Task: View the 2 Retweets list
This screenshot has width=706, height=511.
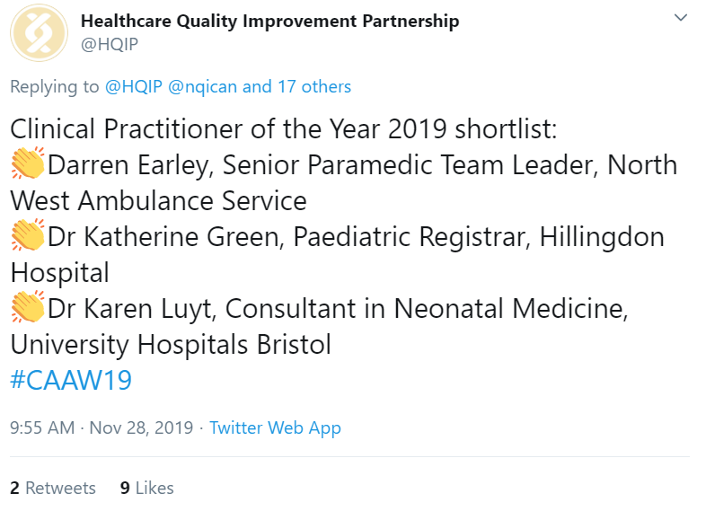Action: (53, 488)
